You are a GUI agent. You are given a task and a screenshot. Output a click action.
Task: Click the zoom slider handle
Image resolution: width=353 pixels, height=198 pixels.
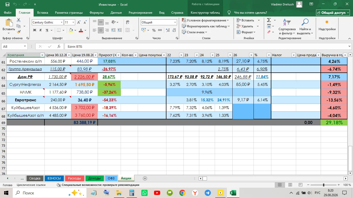tap(324, 185)
